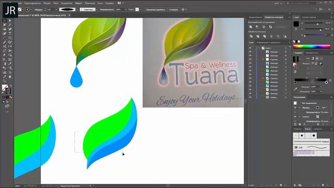Click the None button under toolbox swatches
Image resolution: width=334 pixels, height=188 pixels.
[x=10, y=97]
